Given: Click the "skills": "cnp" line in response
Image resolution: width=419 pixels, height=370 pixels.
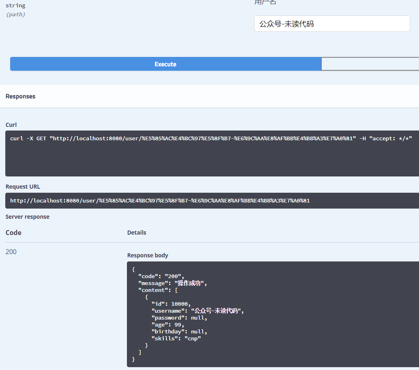Looking at the screenshot, I should pos(176,339).
